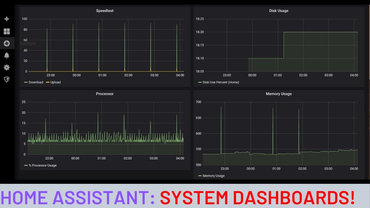Image resolution: width=370 pixels, height=208 pixels.
Task: Click the 23:00 label on Speedtest axis
Action: pos(51,75)
